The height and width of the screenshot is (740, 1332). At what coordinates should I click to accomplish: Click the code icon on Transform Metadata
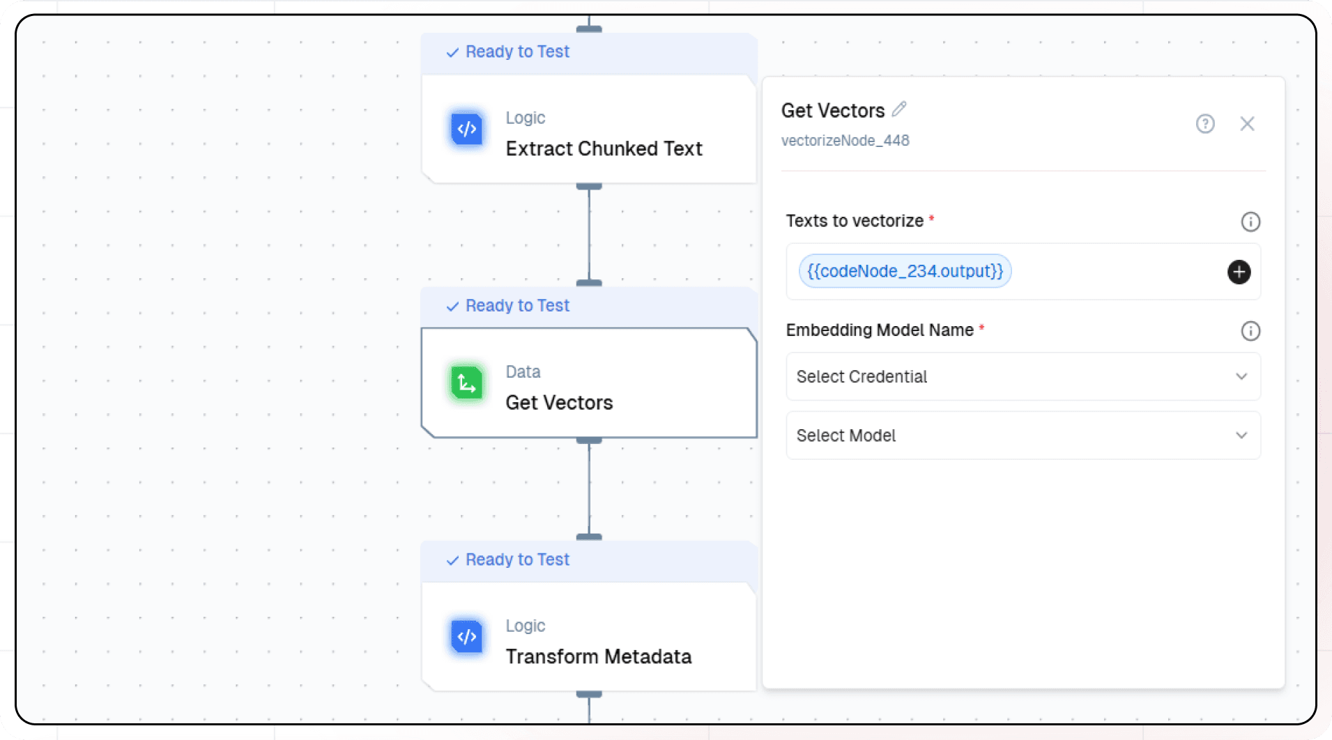coord(467,637)
